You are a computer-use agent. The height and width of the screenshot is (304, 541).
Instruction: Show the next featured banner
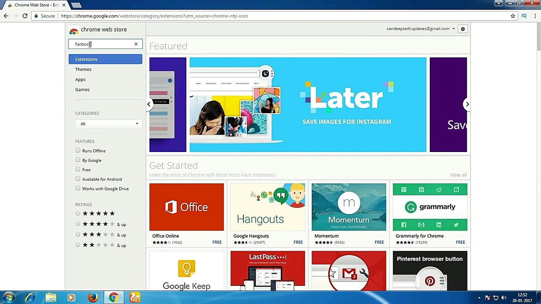pyautogui.click(x=467, y=104)
